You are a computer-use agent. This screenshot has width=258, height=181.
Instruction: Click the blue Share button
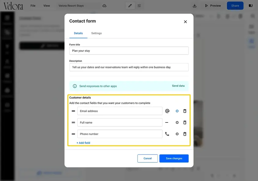[x=235, y=6]
